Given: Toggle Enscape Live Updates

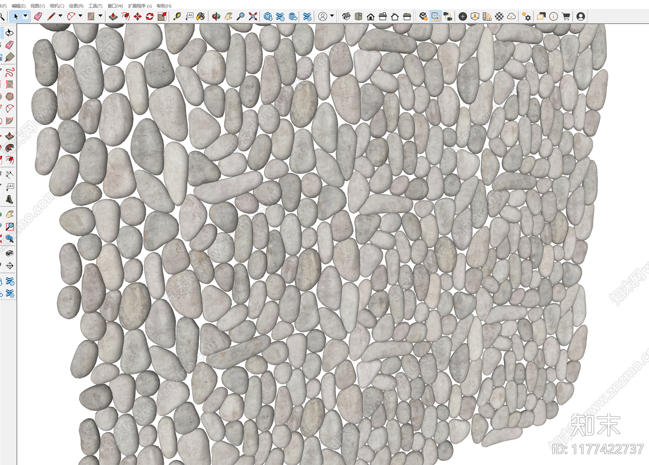Looking at the screenshot, I should (x=436, y=17).
